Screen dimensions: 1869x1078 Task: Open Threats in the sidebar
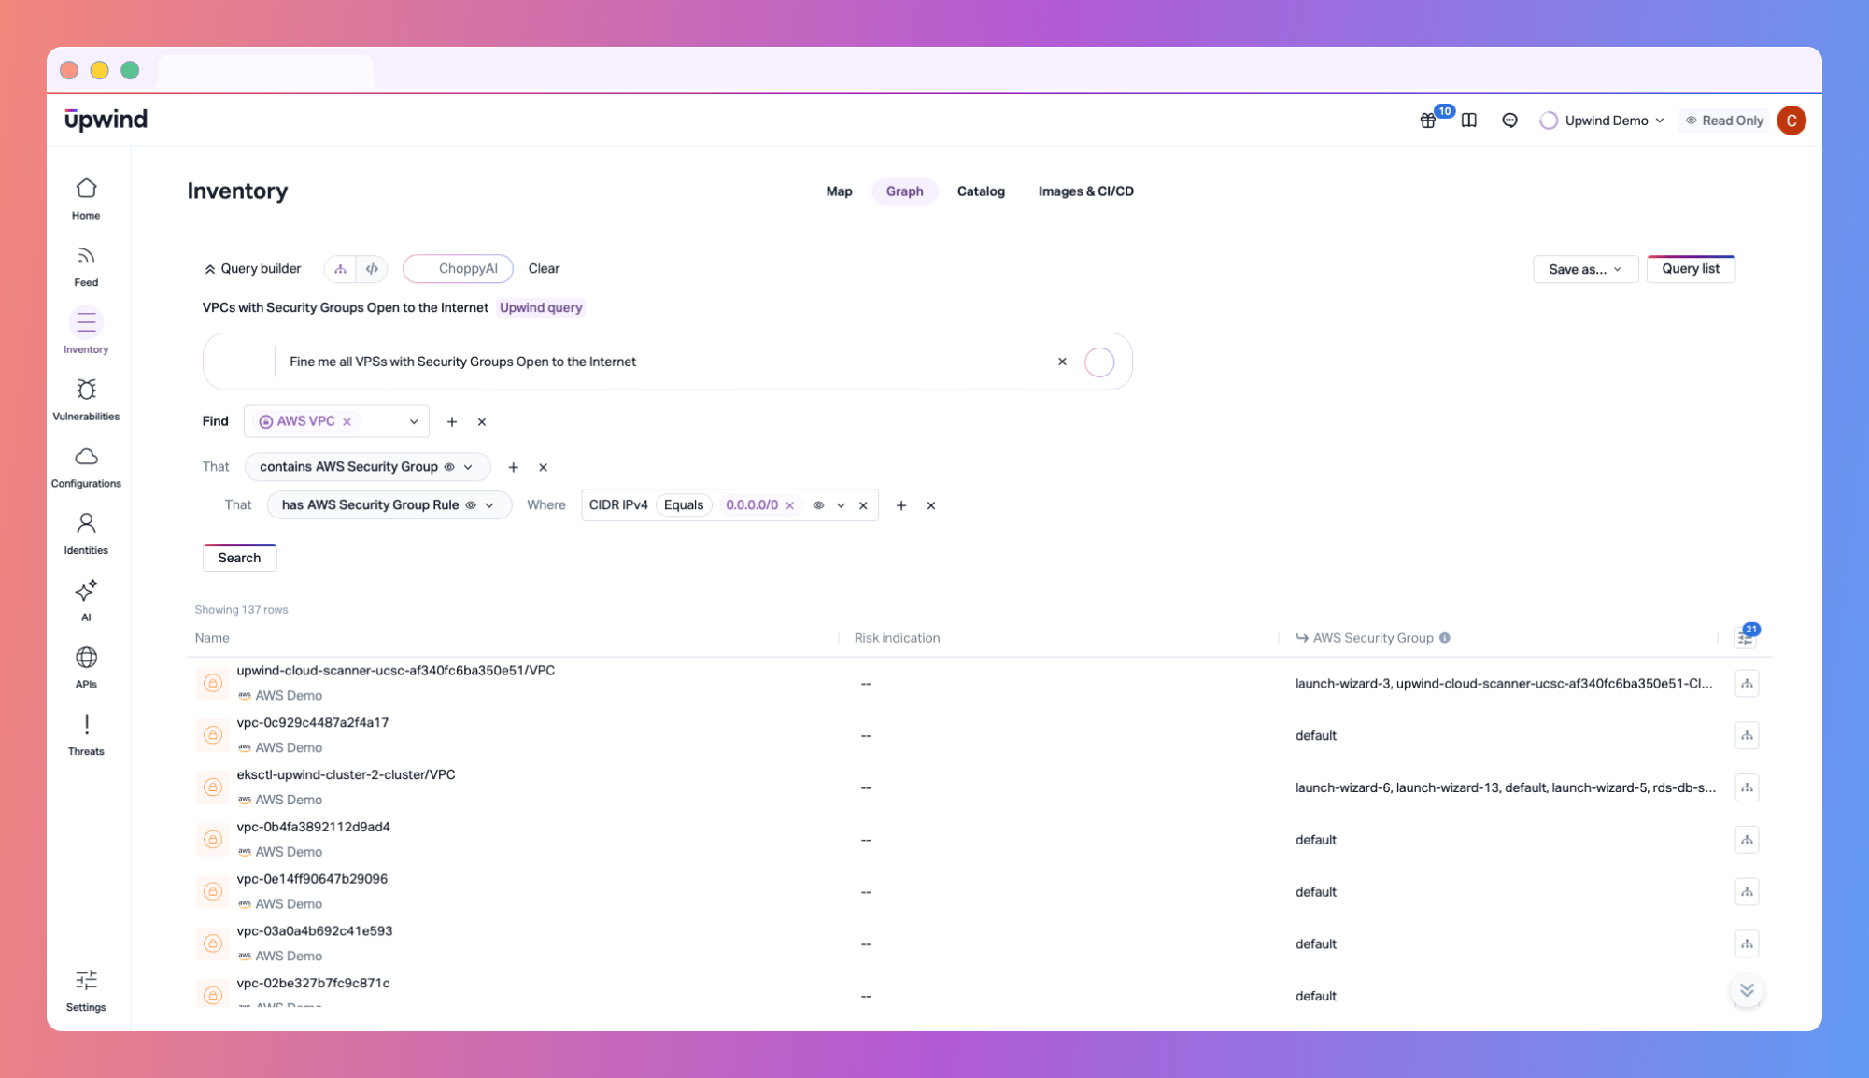click(x=86, y=726)
